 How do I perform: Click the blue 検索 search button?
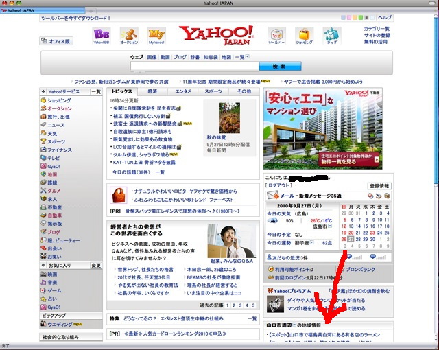click(280, 67)
